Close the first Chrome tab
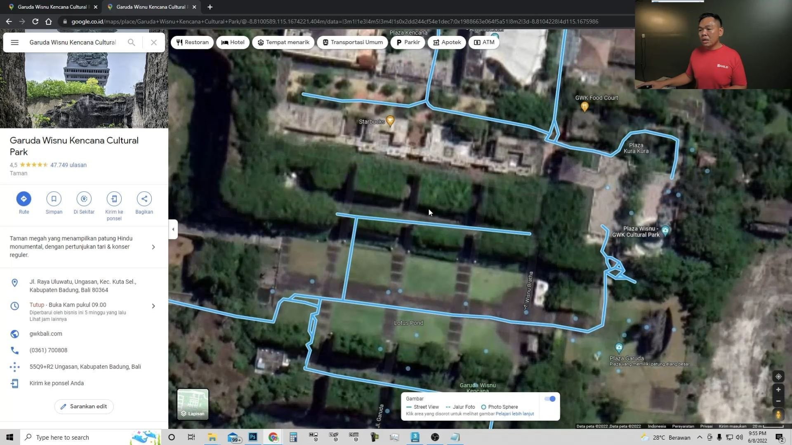Viewport: 792px width, 445px height. click(x=96, y=7)
